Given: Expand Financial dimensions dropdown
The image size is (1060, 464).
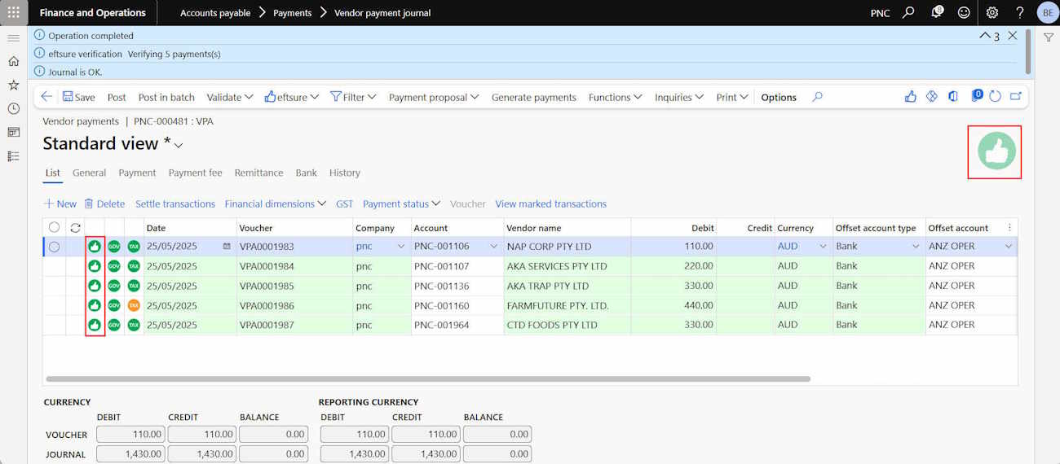Looking at the screenshot, I should (276, 204).
